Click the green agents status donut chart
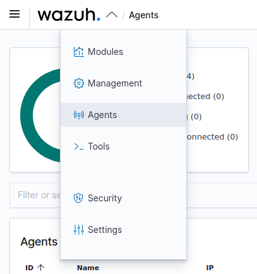This screenshot has height=274, width=257. click(x=40, y=116)
